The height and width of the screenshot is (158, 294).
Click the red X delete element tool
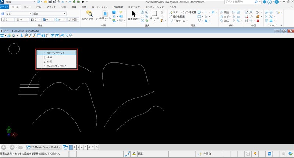tap(258, 21)
